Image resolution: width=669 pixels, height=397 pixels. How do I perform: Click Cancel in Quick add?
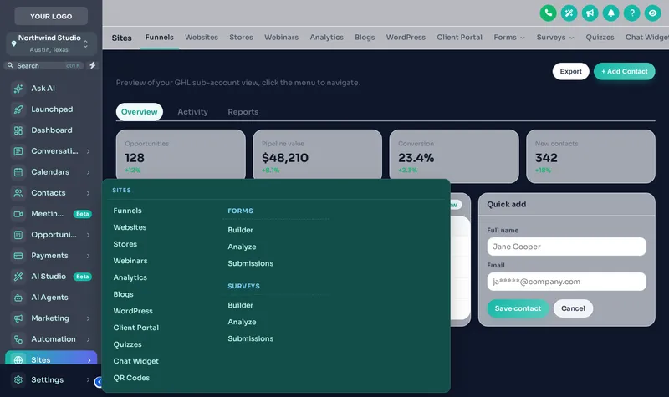[573, 308]
